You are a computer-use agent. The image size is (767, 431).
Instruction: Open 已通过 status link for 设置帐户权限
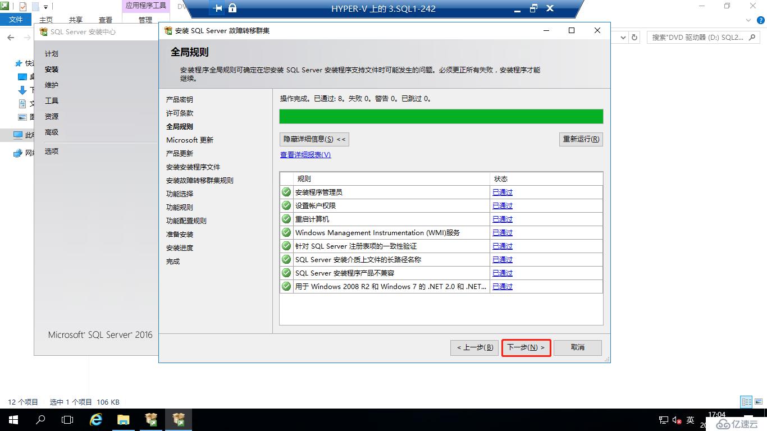click(x=503, y=205)
